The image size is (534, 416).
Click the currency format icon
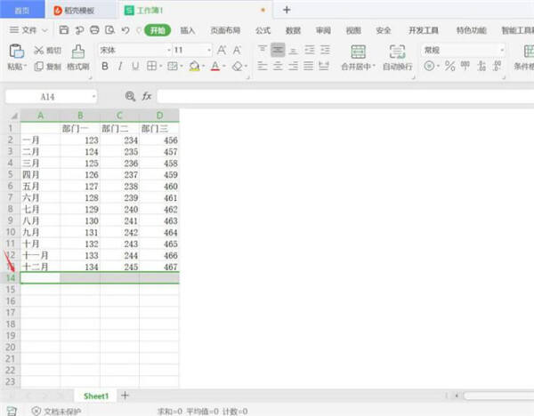[429, 66]
